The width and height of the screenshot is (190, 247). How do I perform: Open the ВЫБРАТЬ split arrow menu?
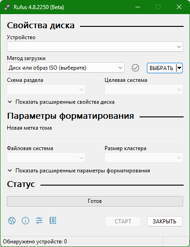tap(179, 68)
